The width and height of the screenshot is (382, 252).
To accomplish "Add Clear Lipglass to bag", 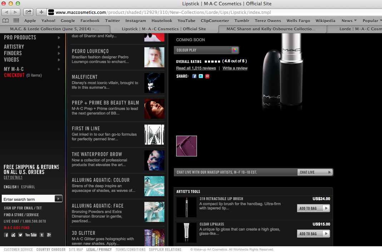I will point(313,234).
